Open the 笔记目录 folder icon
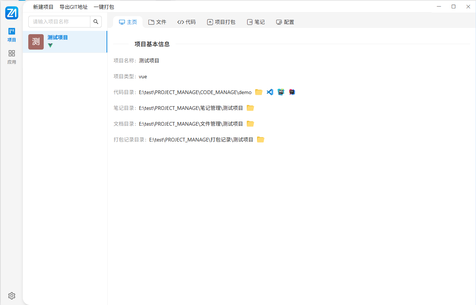 250,108
